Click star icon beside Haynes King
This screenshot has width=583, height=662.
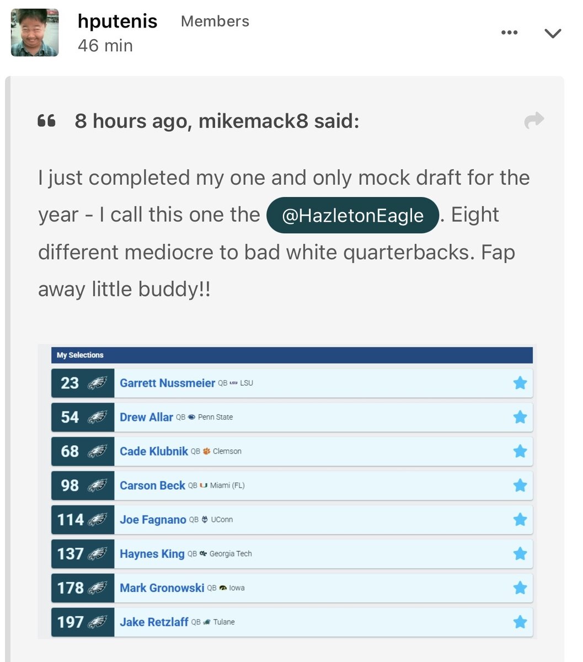[520, 554]
